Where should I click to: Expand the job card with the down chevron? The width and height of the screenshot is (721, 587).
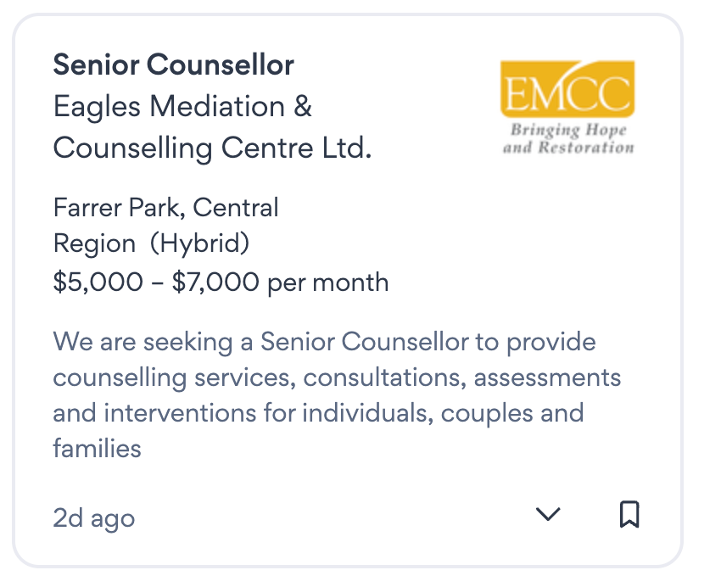(549, 514)
